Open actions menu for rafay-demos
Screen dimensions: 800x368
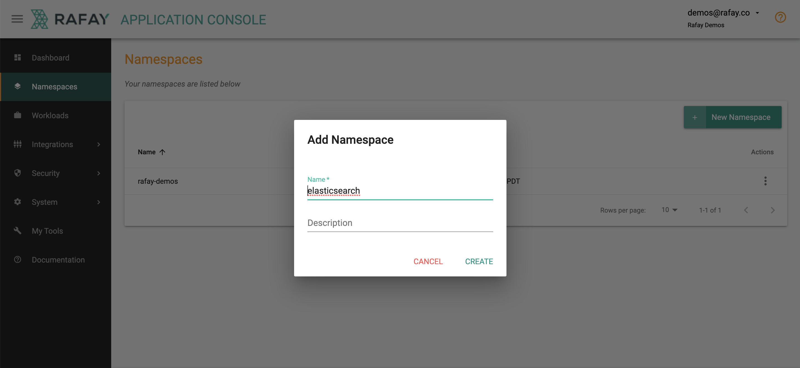coord(765,181)
